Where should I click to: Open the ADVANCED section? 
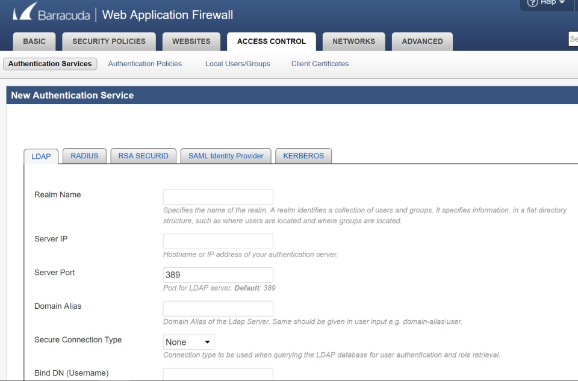pyautogui.click(x=422, y=42)
